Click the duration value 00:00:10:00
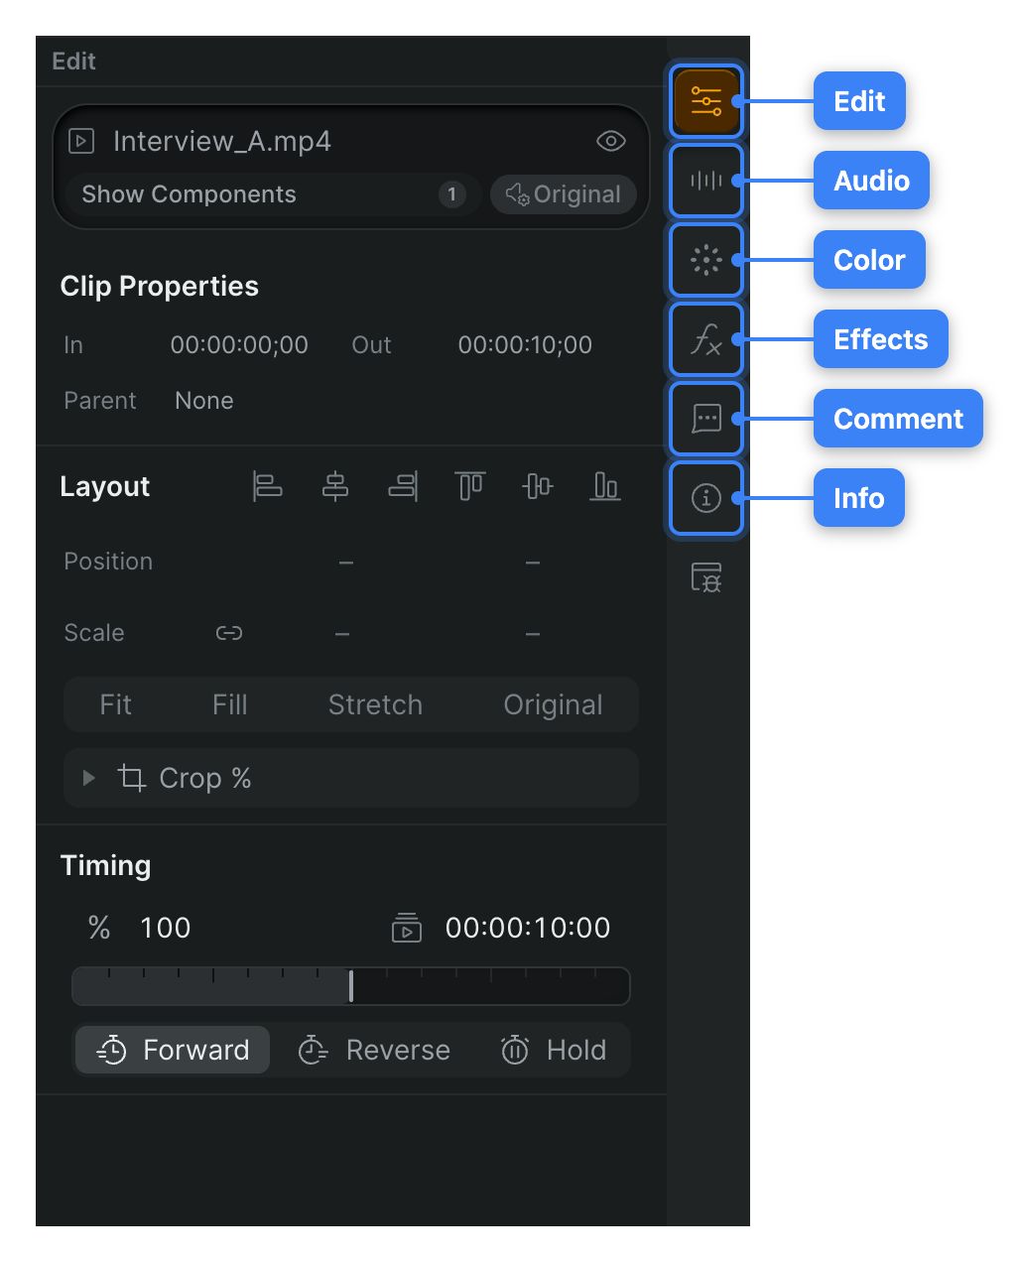The width and height of the screenshot is (1020, 1262). point(528,928)
